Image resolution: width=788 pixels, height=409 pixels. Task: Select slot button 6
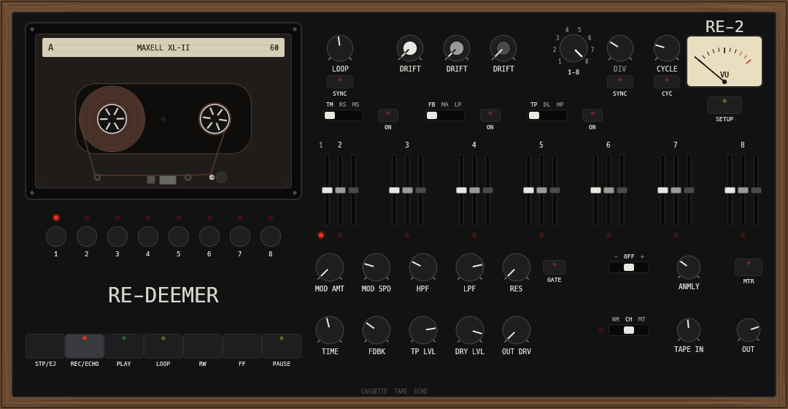209,237
